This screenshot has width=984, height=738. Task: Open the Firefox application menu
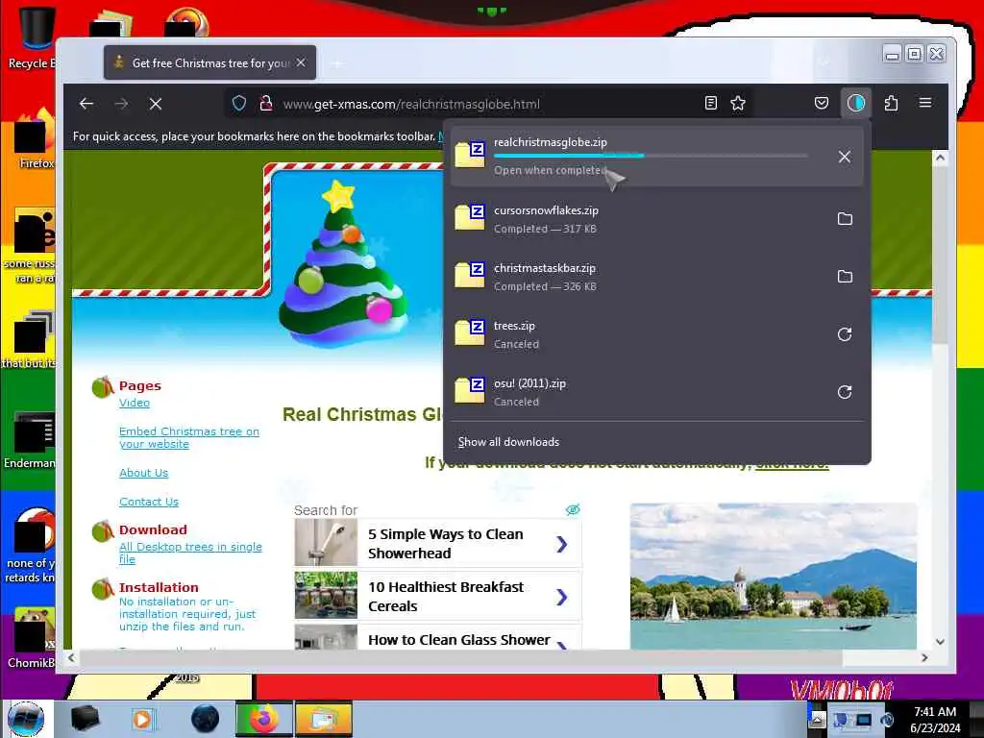[925, 104]
